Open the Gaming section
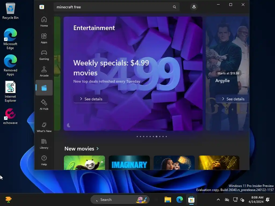275x206 pixels. point(44,55)
